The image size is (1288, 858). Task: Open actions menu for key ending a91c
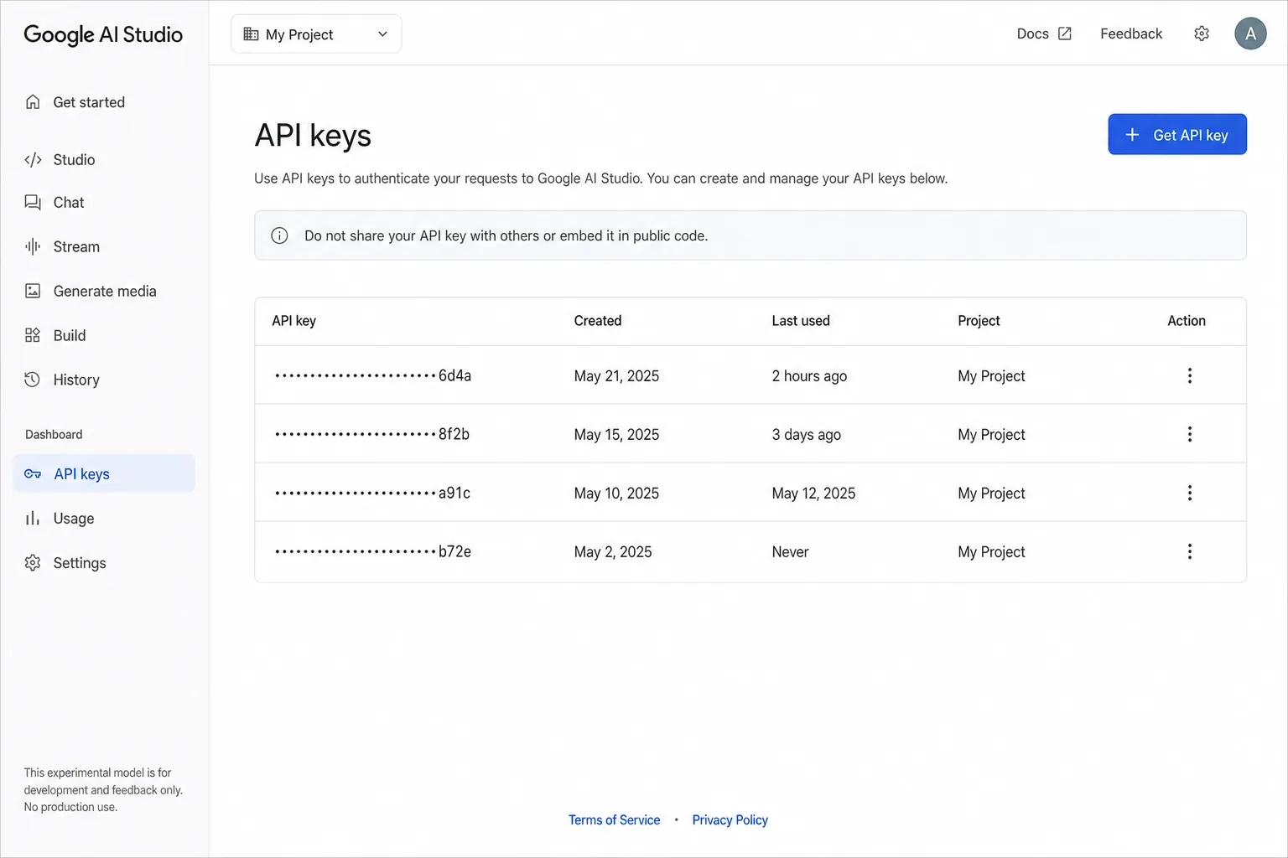1189,493
